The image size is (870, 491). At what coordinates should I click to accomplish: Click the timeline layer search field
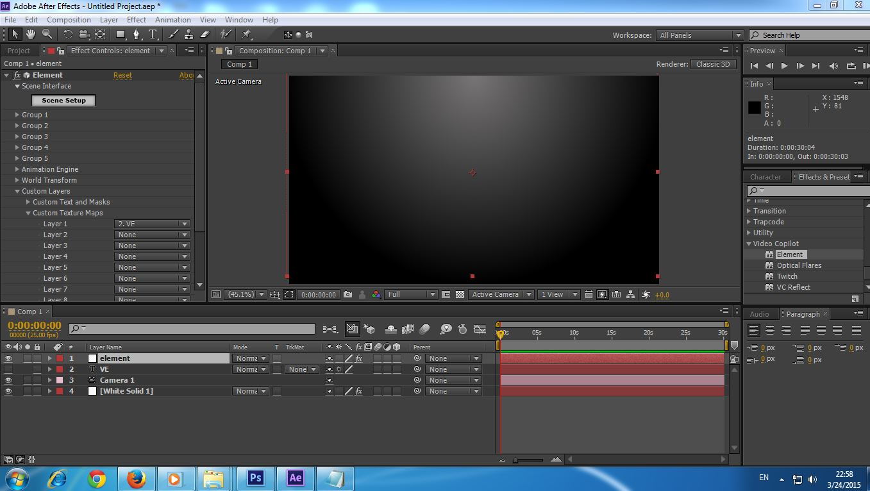(192, 329)
